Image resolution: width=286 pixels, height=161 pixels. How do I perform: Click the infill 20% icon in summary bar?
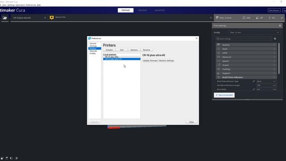[x=244, y=18]
